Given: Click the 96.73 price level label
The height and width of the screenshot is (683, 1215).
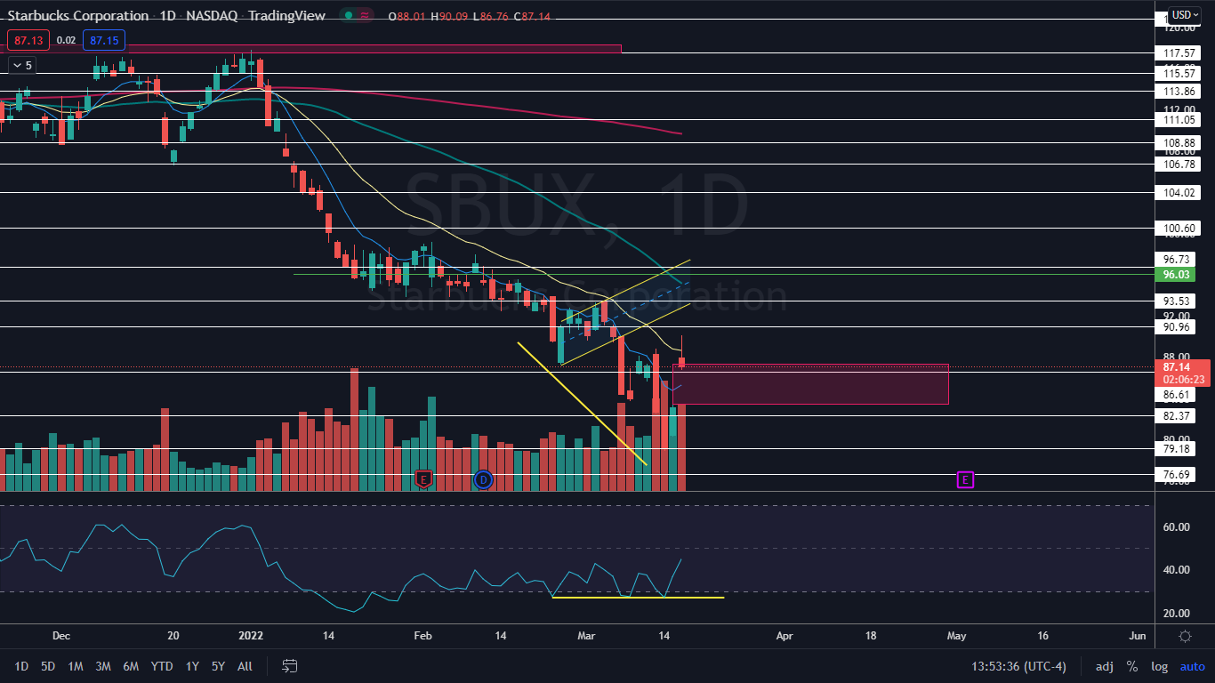Looking at the screenshot, I should pyautogui.click(x=1177, y=259).
